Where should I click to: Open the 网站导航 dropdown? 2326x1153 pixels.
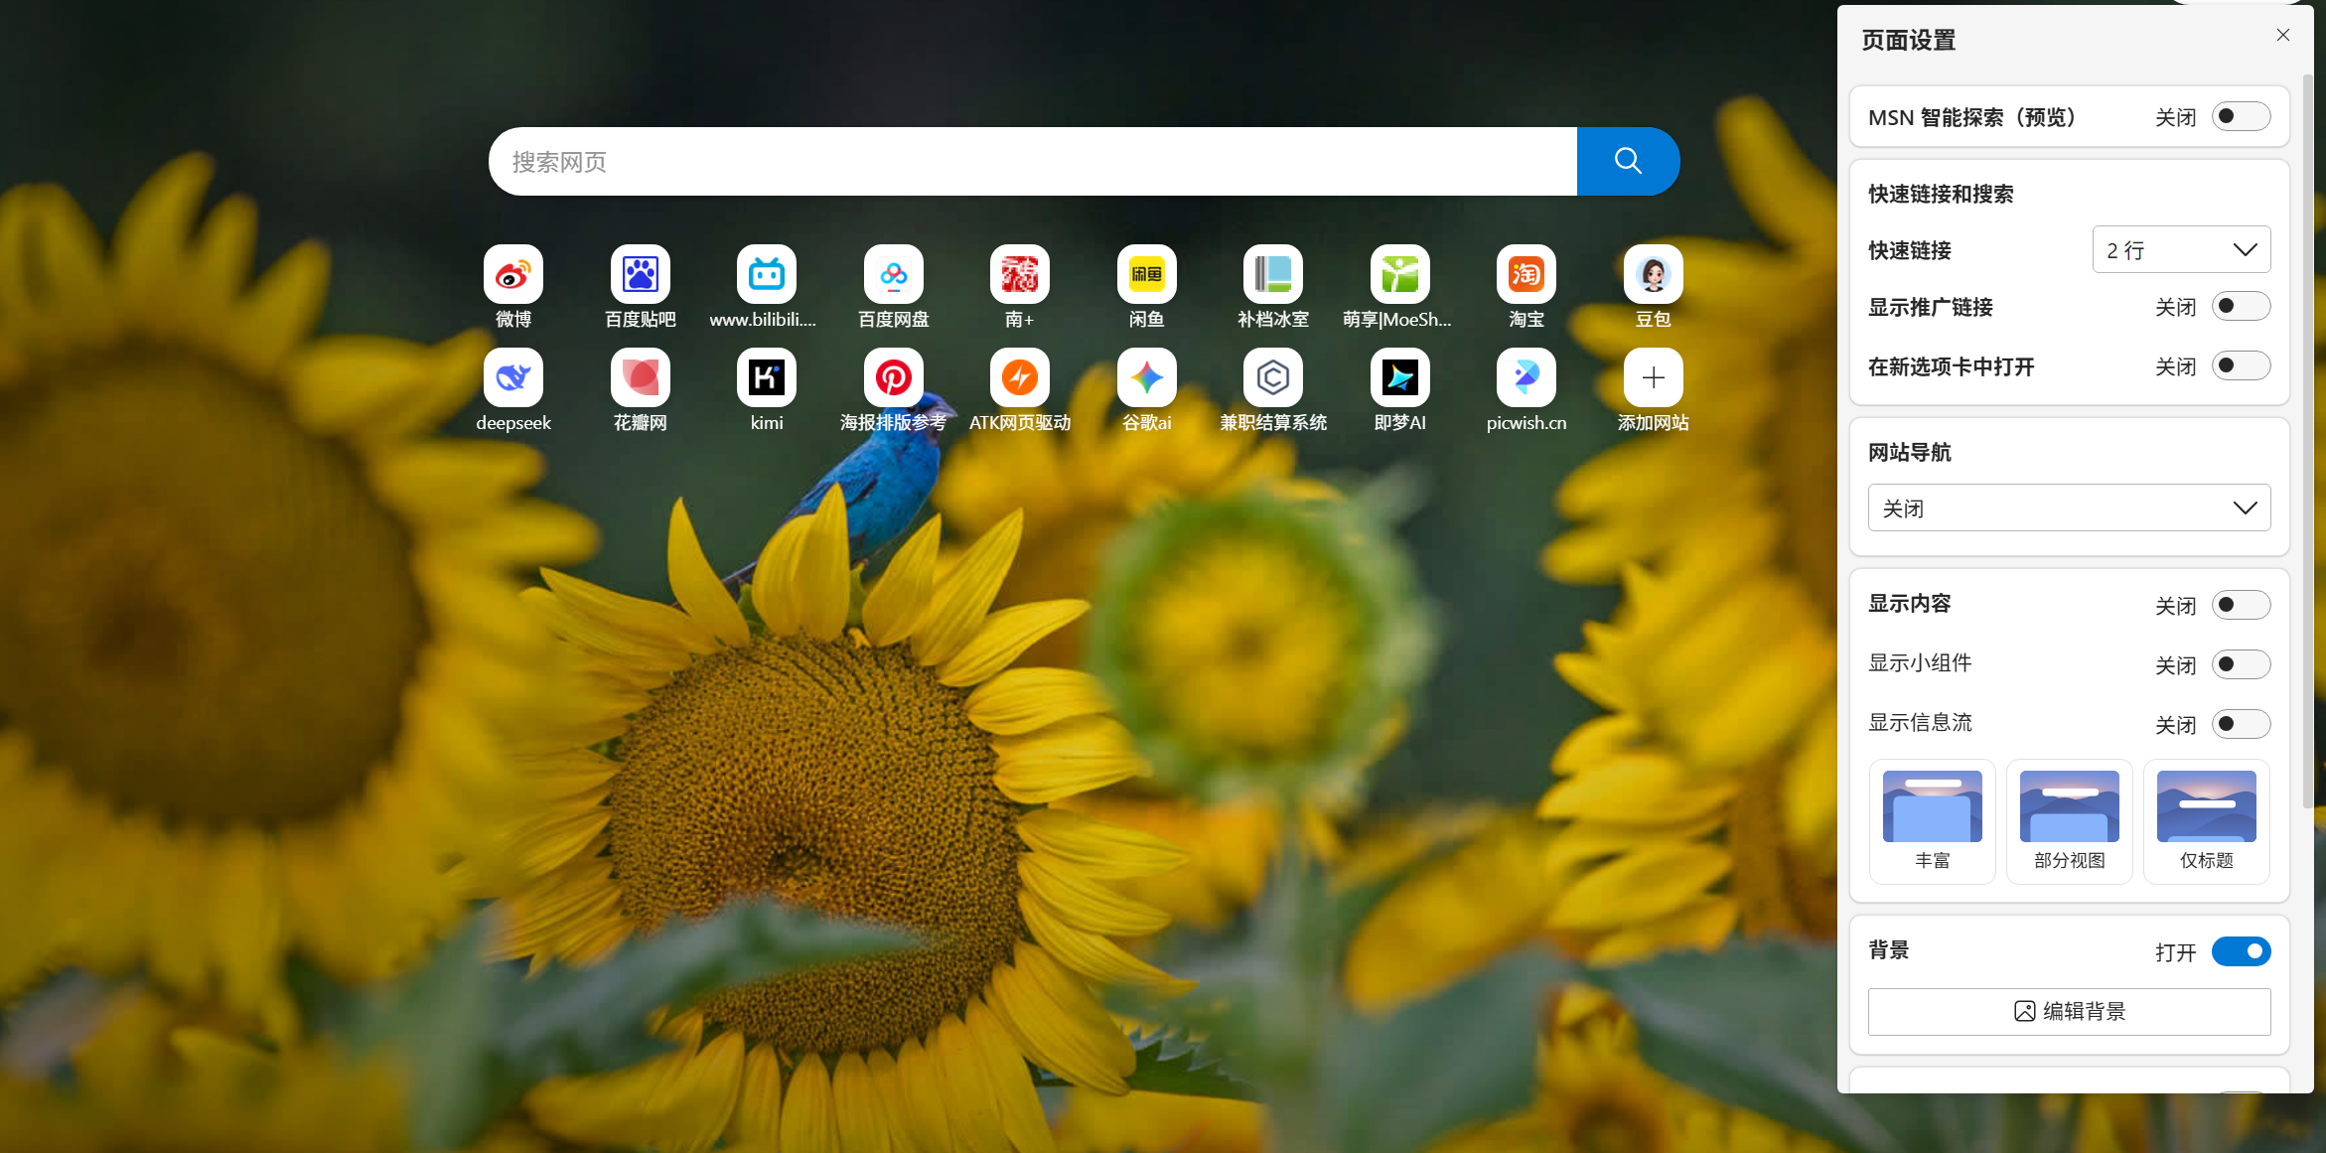click(x=2069, y=508)
